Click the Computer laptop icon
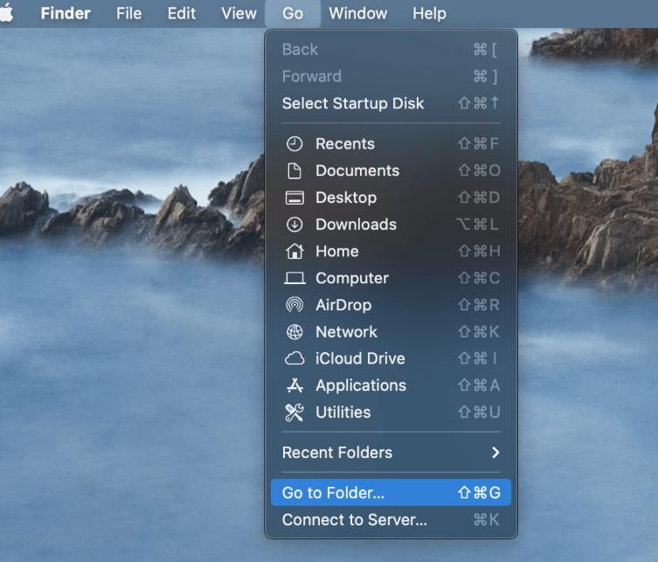 point(294,279)
